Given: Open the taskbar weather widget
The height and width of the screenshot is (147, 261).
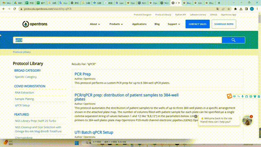Looking at the screenshot, I should click(8, 143).
